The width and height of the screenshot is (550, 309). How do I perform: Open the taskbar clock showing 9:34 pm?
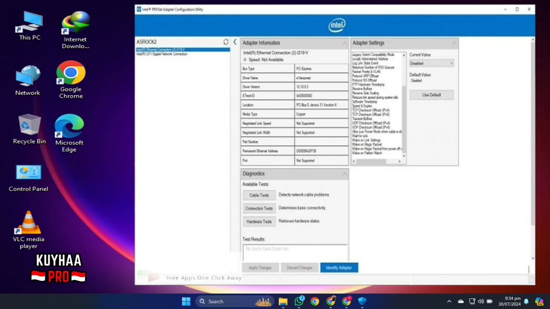tap(510, 301)
